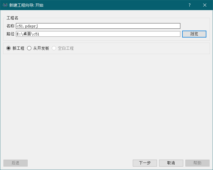Click the Proteus app icon in title bar
The image size is (213, 170).
(5, 5)
